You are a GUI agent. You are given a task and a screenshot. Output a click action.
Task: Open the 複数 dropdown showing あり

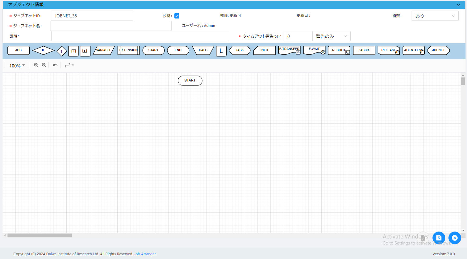tap(435, 16)
